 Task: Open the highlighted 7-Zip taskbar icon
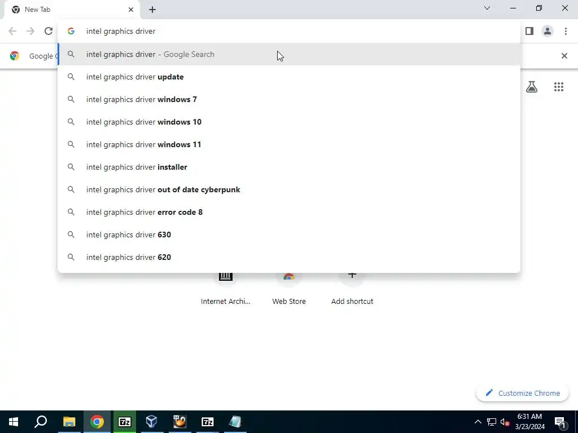(x=125, y=422)
